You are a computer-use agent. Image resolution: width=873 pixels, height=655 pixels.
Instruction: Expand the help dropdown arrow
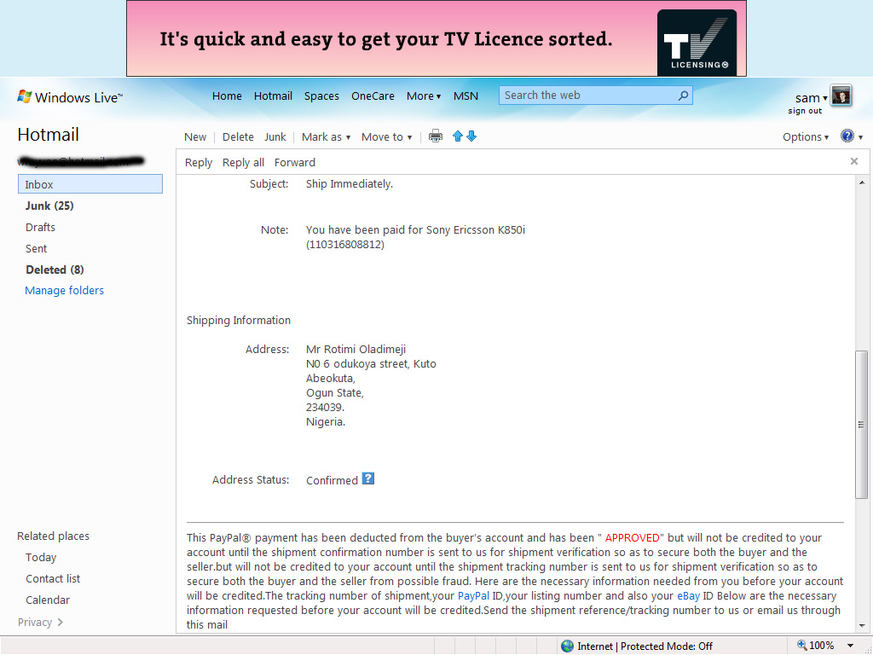tap(861, 137)
